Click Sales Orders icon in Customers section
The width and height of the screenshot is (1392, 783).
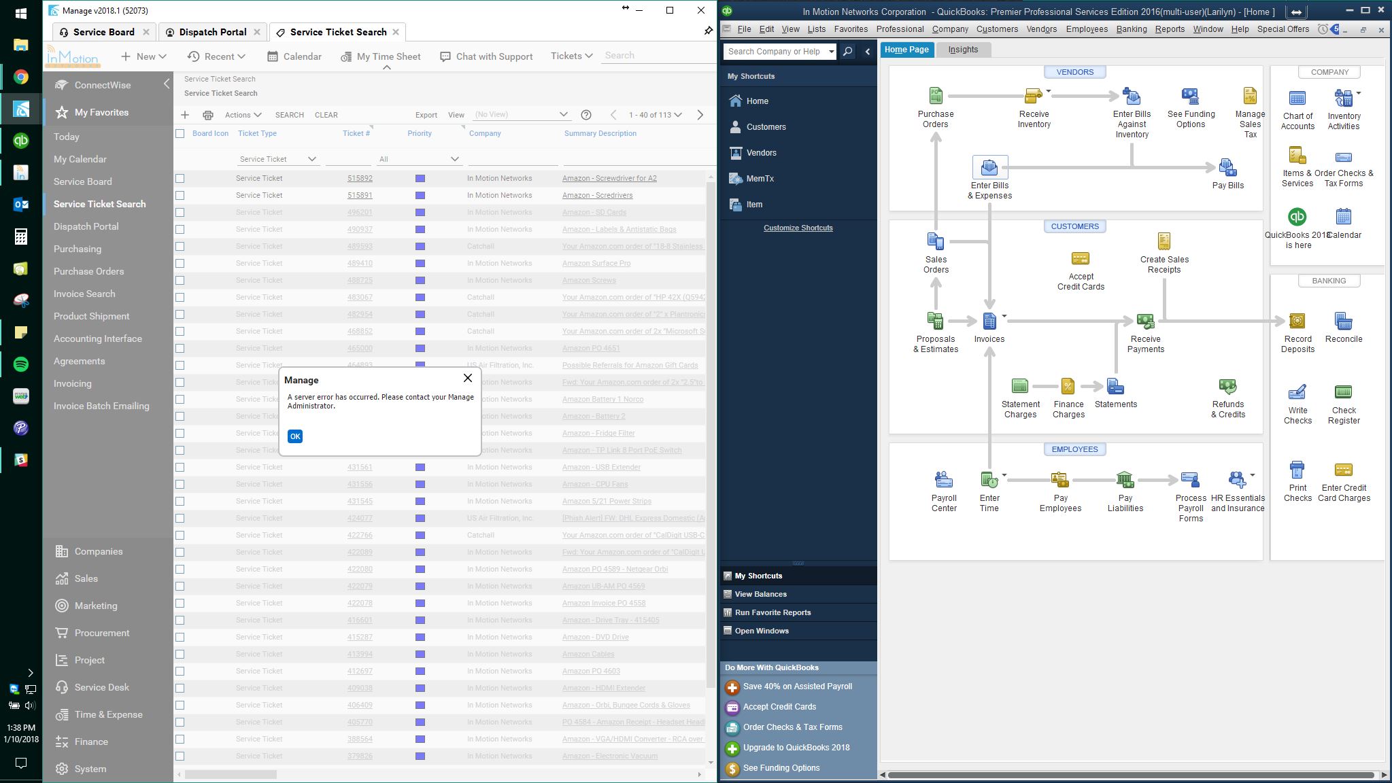(936, 241)
